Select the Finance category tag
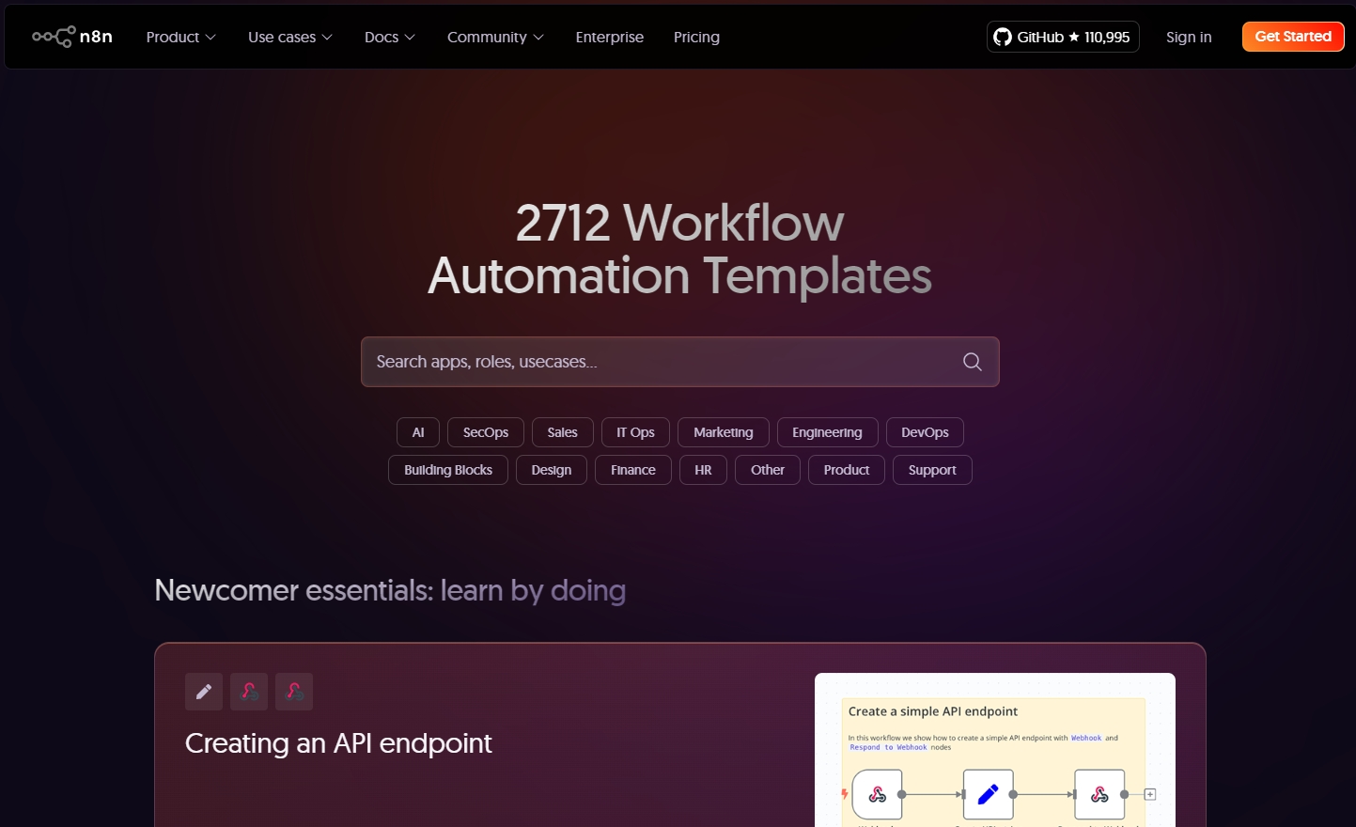 pos(633,470)
